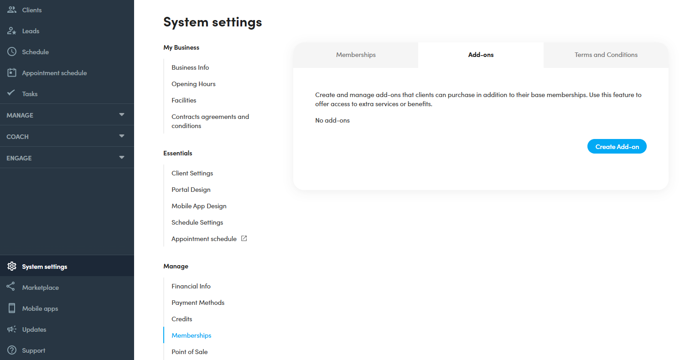The width and height of the screenshot is (680, 360).
Task: Click the Updates megaphone icon
Action: pos(12,329)
